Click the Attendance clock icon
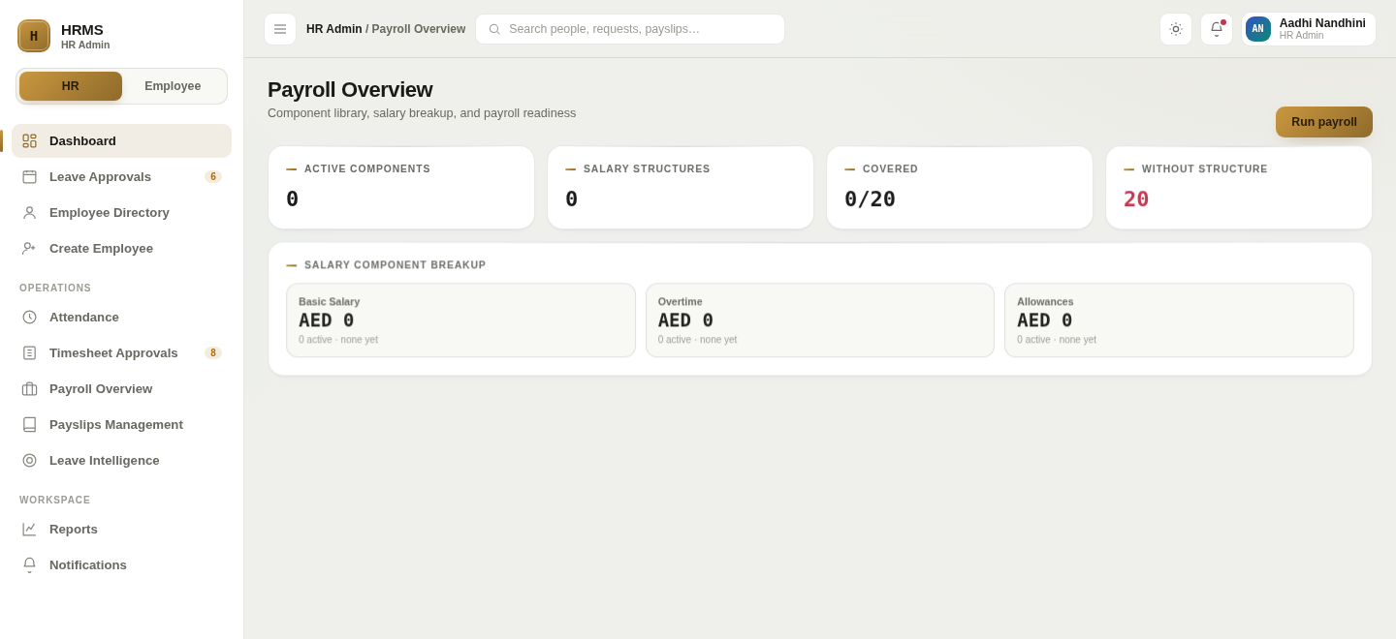Viewport: 1396px width, 639px height. [29, 318]
